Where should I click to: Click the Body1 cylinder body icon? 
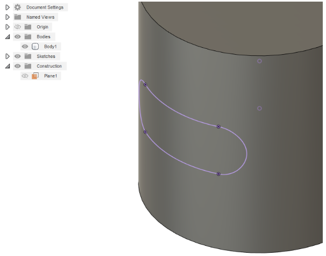coord(35,47)
